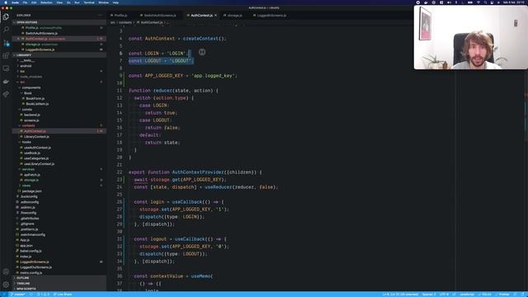528x297 pixels.
Task: Open the Explorer view in activity bar
Action: coord(6,16)
